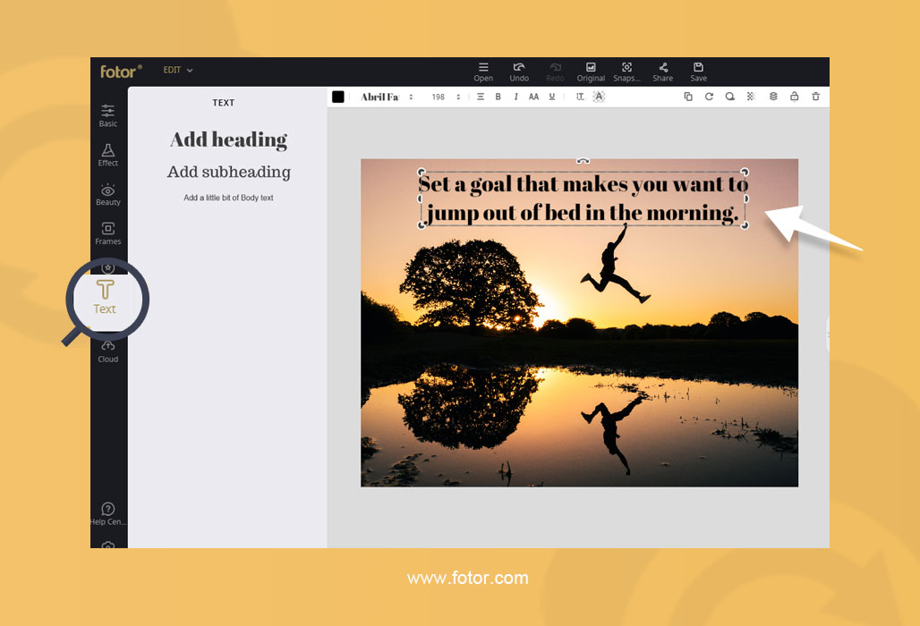The image size is (920, 626).
Task: Click the collapse handle at canvas right edge
Action: (x=827, y=334)
